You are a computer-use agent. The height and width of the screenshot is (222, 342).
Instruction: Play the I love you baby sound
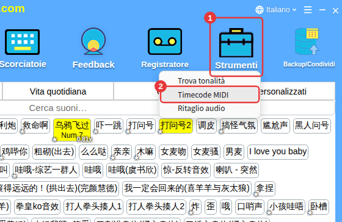point(278,152)
